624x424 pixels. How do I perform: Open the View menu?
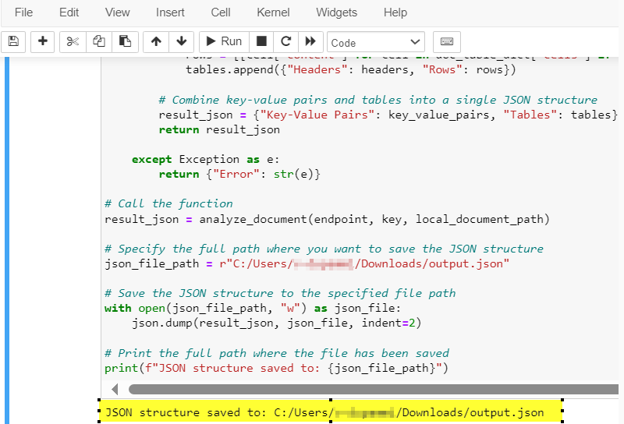pos(118,12)
